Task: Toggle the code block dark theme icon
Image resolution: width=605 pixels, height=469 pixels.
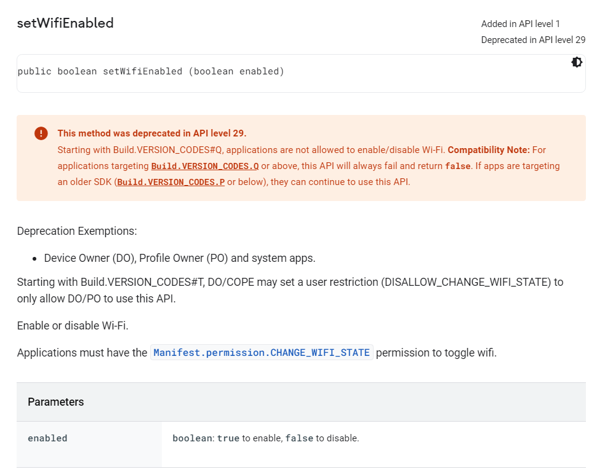Action: click(x=577, y=62)
